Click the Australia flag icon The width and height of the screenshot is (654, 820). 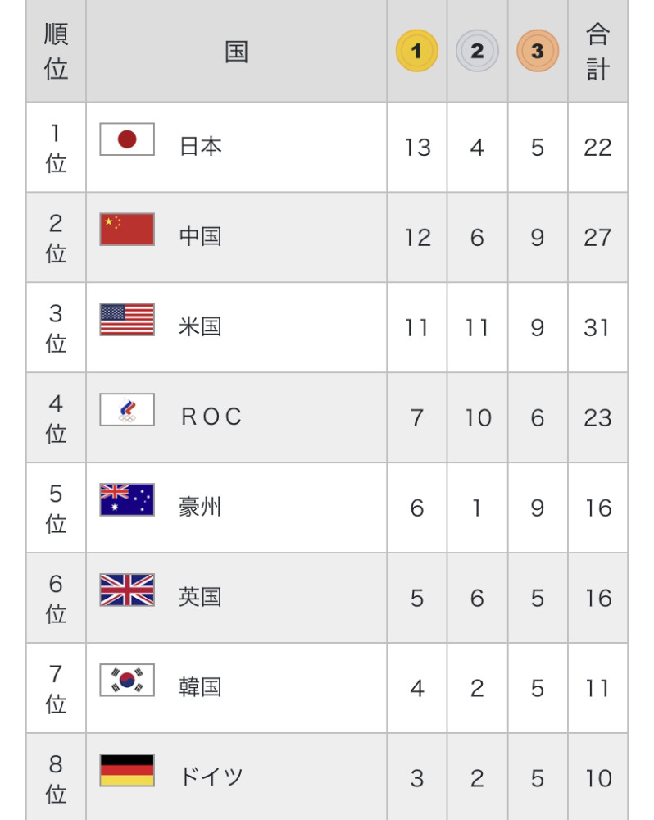pos(127,499)
